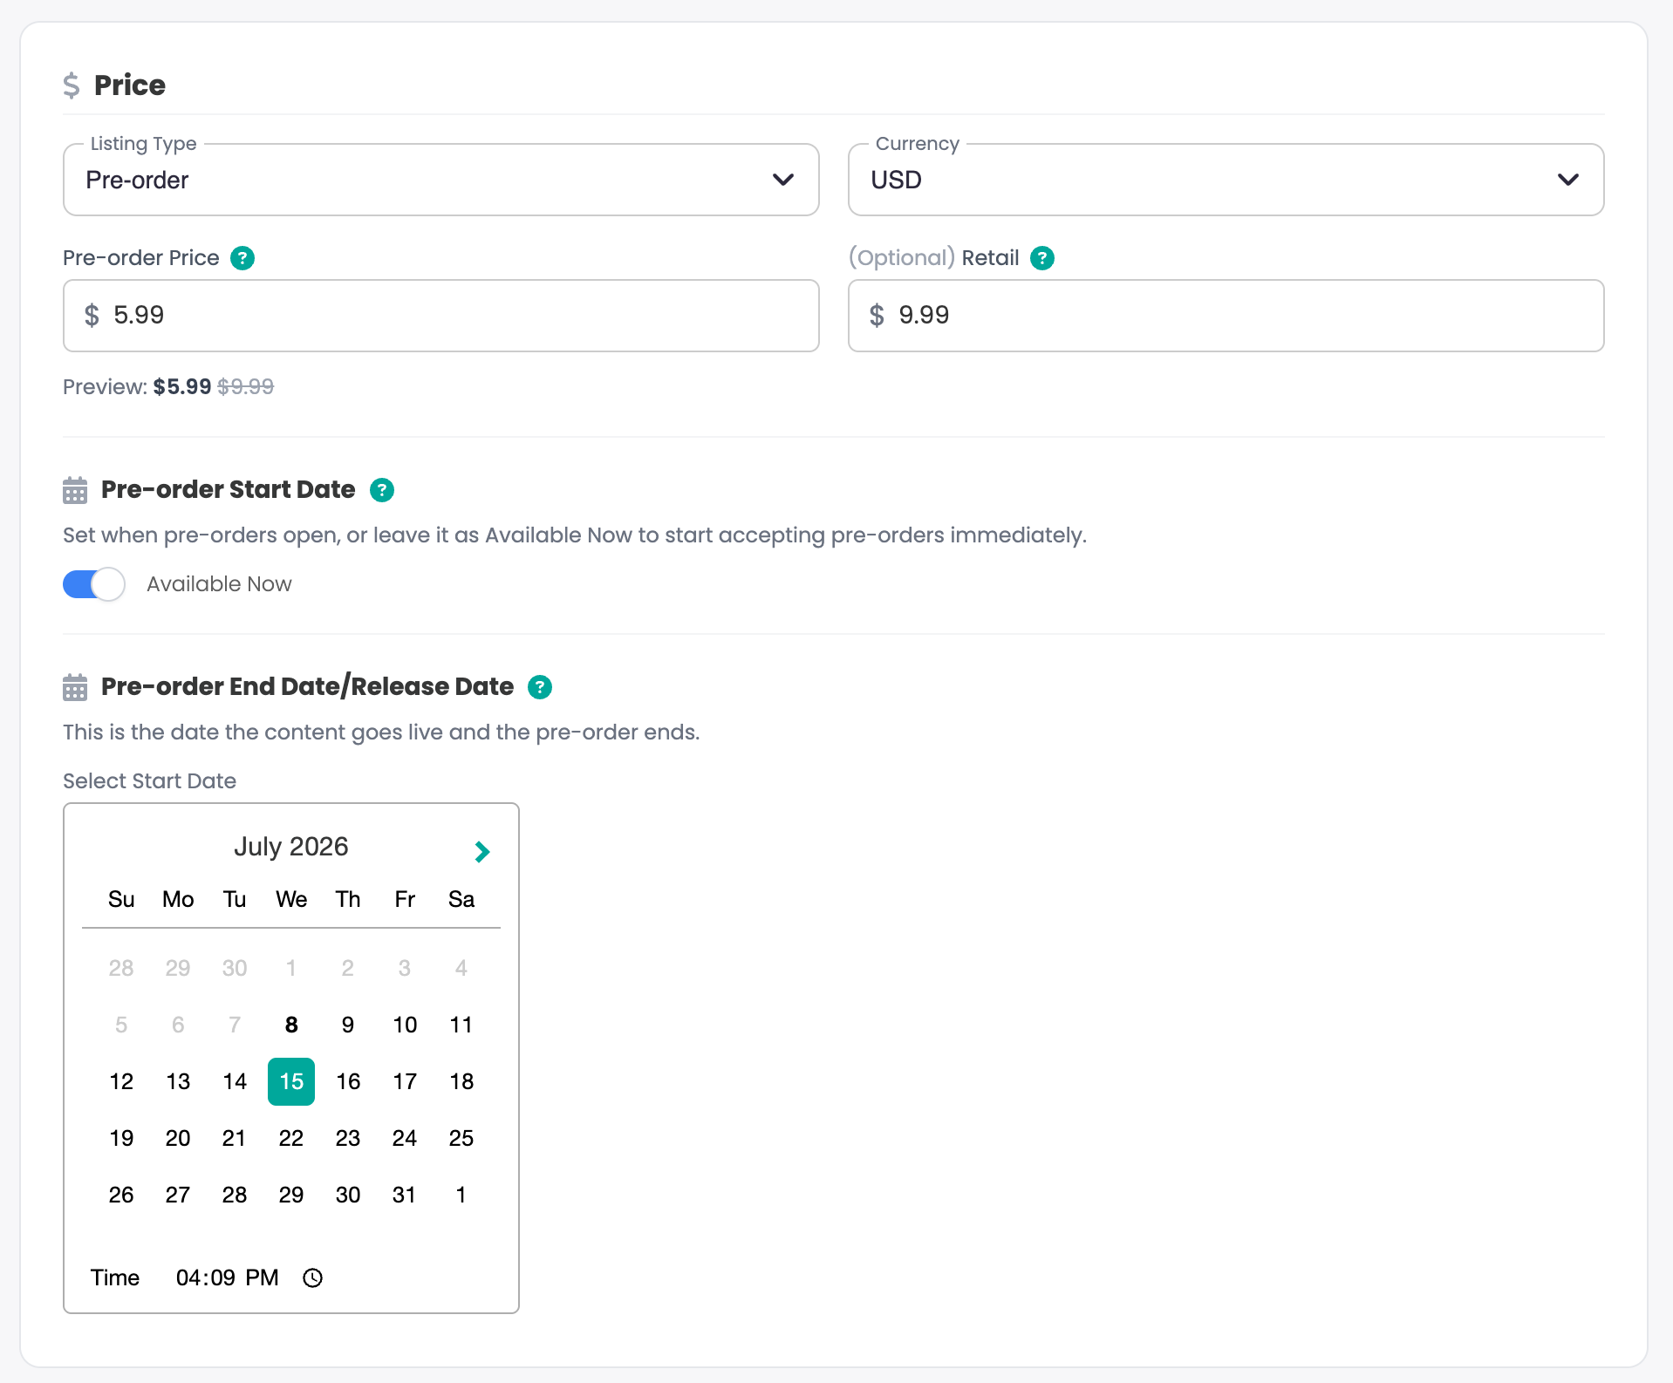Click the clock icon beside the time
The width and height of the screenshot is (1673, 1383).
[x=312, y=1277]
